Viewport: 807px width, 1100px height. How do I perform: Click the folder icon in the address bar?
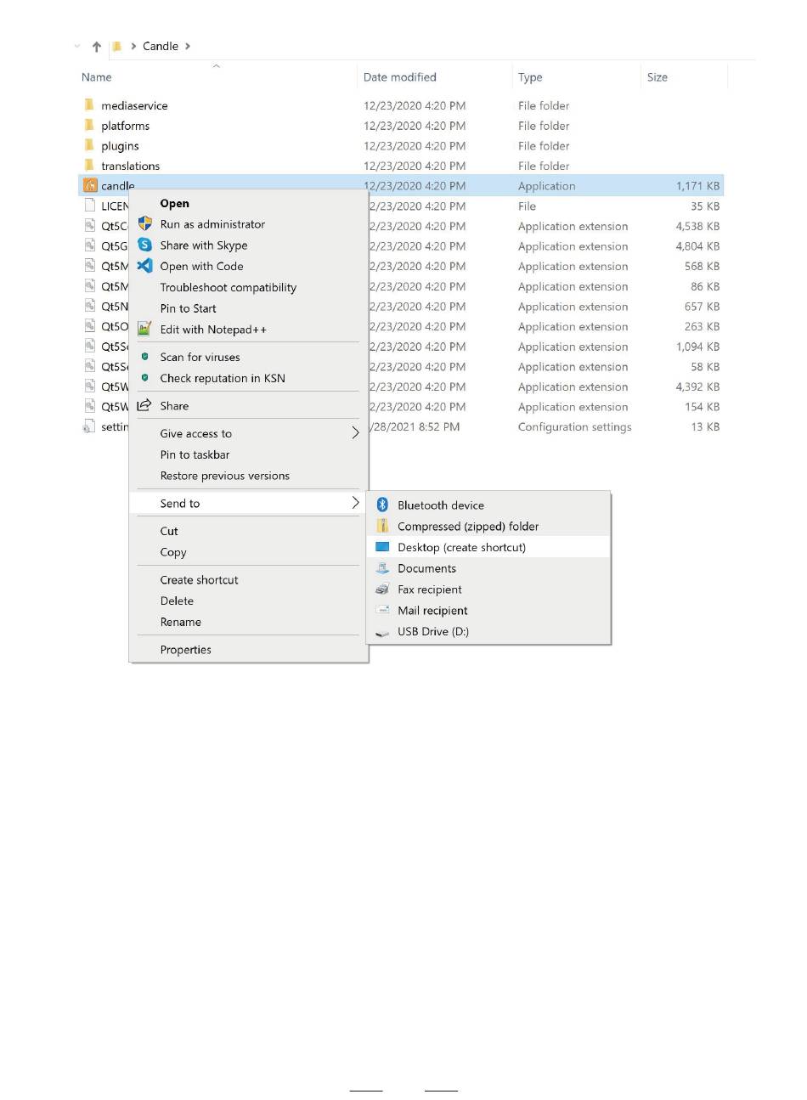pos(117,47)
